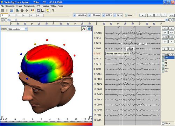Viewport: 175px width, 126px height.
Task: Click the timeline slider thumb
Action: click(16, 20)
